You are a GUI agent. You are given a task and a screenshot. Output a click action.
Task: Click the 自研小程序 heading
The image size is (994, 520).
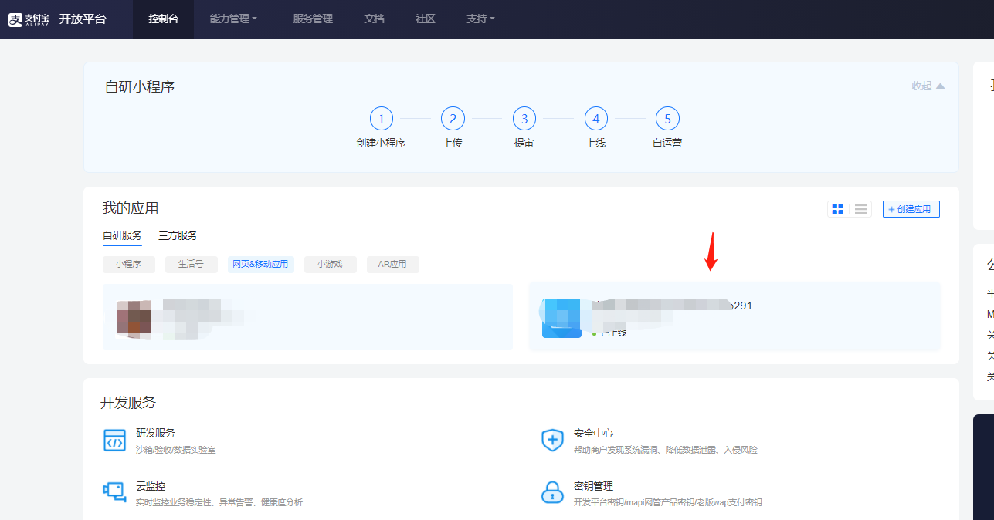140,86
